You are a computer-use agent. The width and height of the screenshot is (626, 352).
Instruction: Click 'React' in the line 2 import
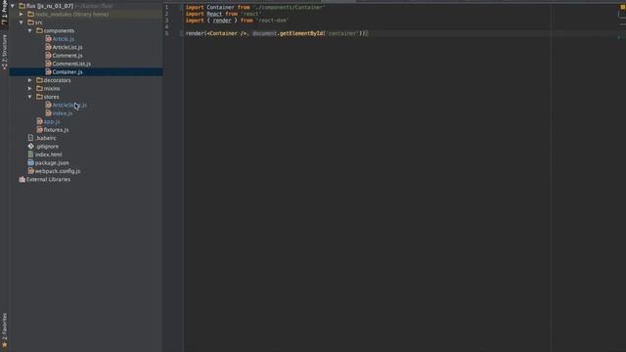[x=214, y=14]
